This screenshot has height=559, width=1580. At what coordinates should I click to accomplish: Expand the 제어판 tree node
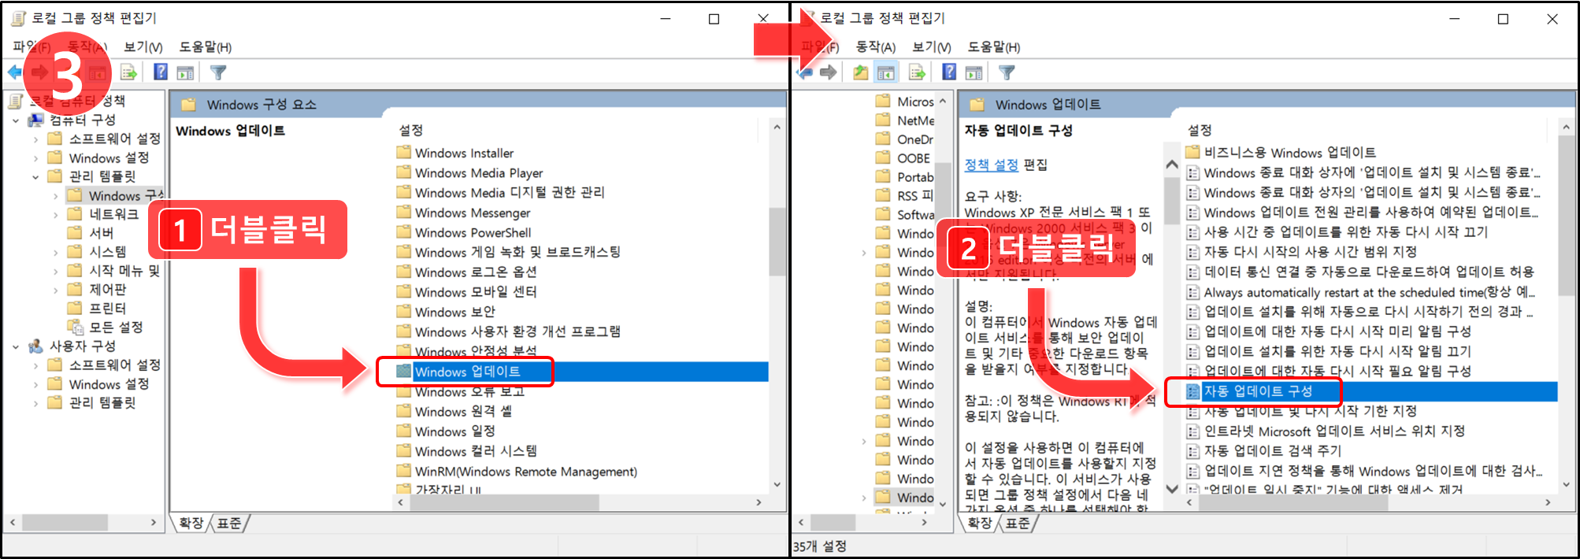[55, 291]
